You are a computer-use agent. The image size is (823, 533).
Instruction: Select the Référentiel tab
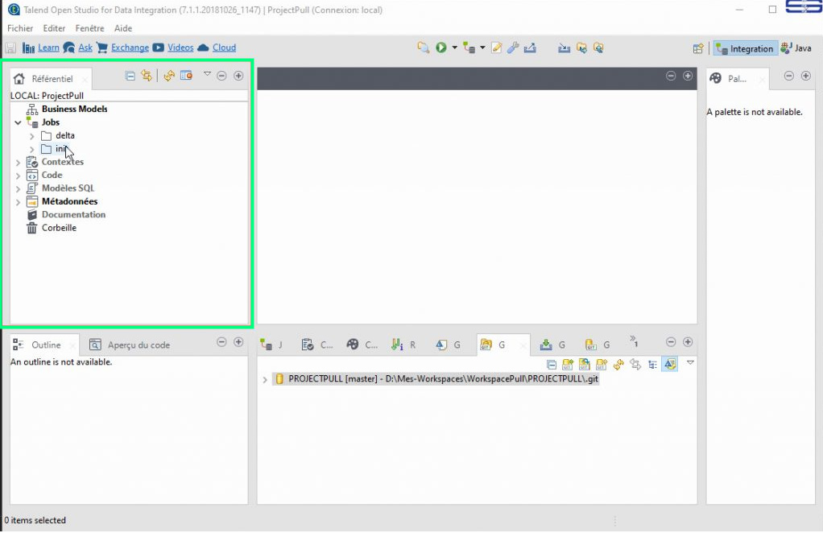click(x=52, y=79)
